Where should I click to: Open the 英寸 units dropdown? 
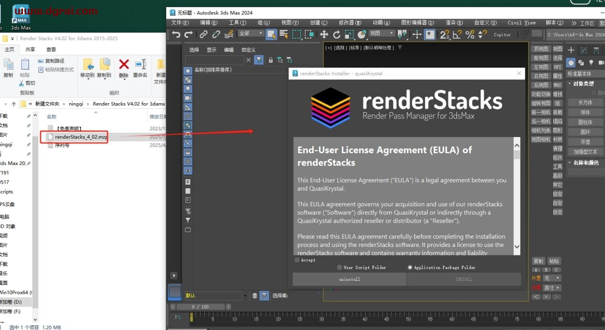point(552,288)
